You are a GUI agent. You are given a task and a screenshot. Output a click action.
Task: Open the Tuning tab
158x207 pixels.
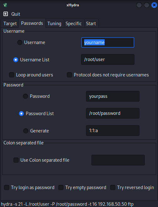coord(54,24)
